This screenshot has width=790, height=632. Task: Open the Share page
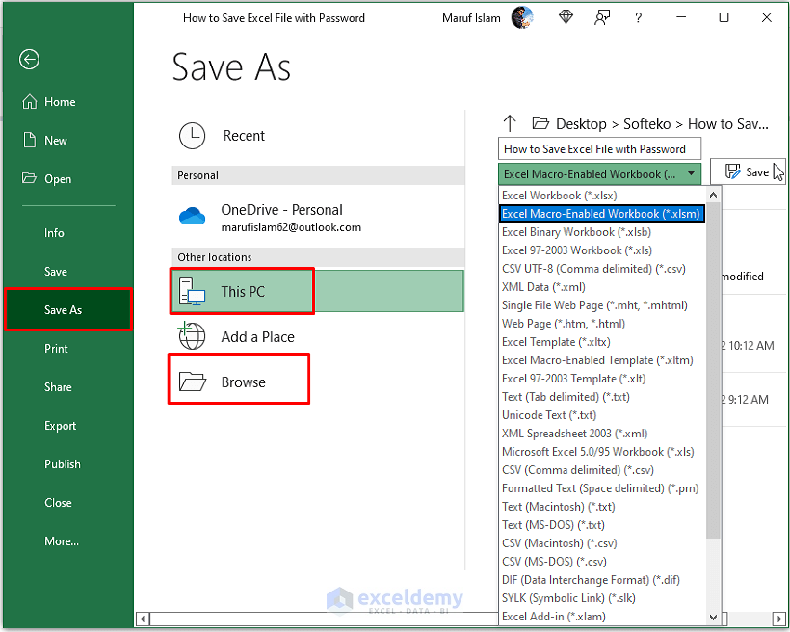68,387
